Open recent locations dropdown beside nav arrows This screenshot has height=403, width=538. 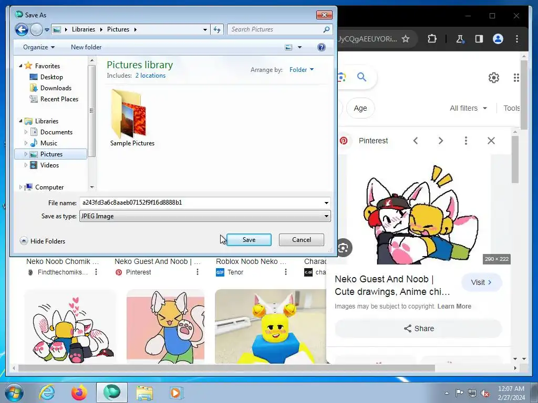(x=47, y=30)
